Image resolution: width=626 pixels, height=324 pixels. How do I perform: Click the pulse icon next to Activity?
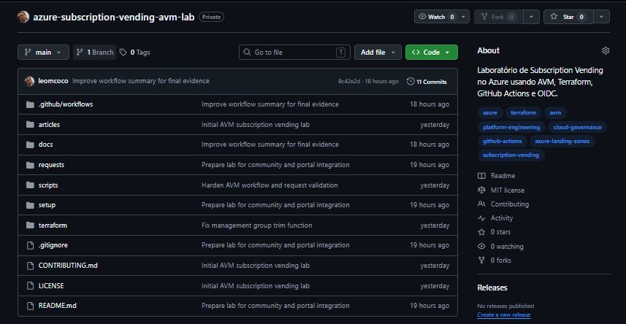click(481, 218)
